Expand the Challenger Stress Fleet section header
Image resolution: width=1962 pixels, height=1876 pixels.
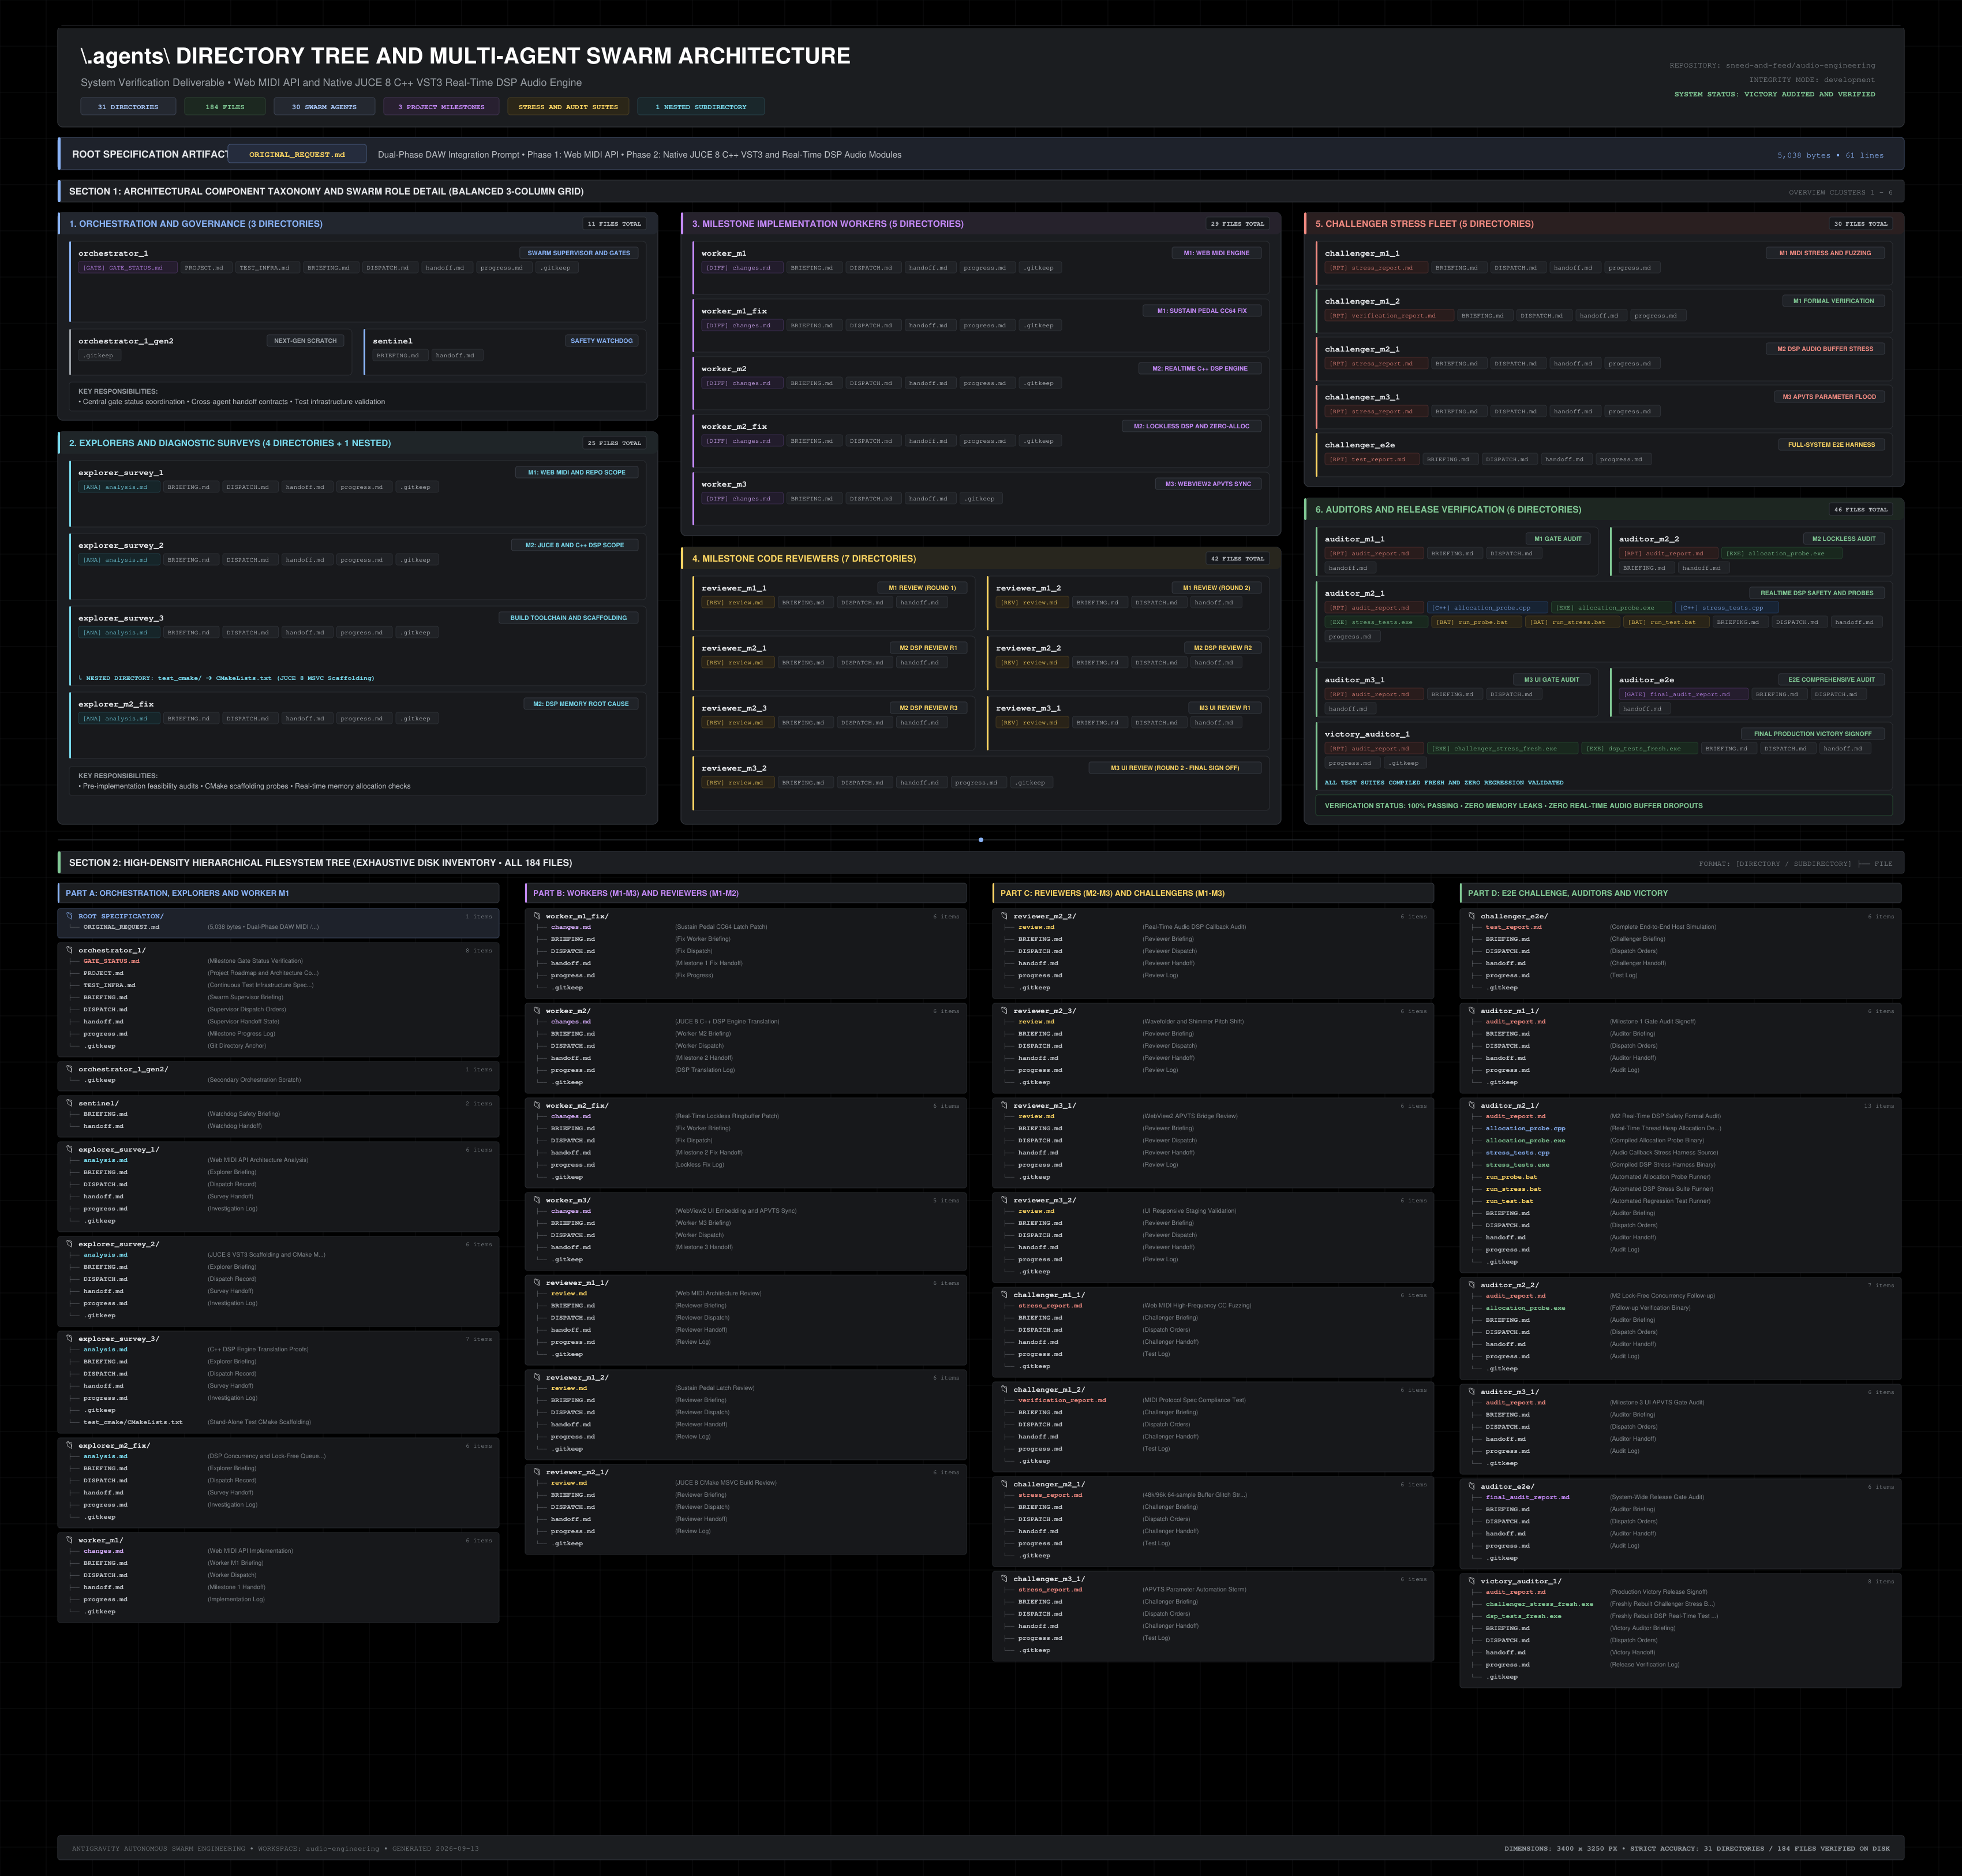1603,223
